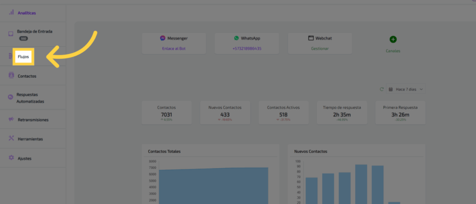Click the Contactos sidebar icon
The image size is (476, 204).
click(11, 75)
